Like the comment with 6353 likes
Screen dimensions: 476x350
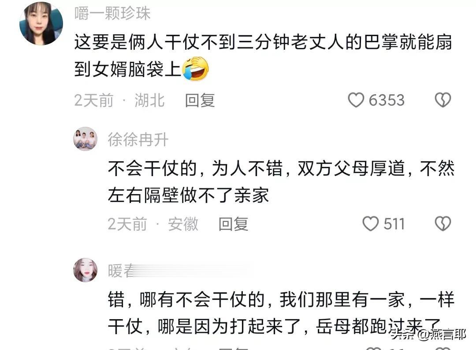356,100
